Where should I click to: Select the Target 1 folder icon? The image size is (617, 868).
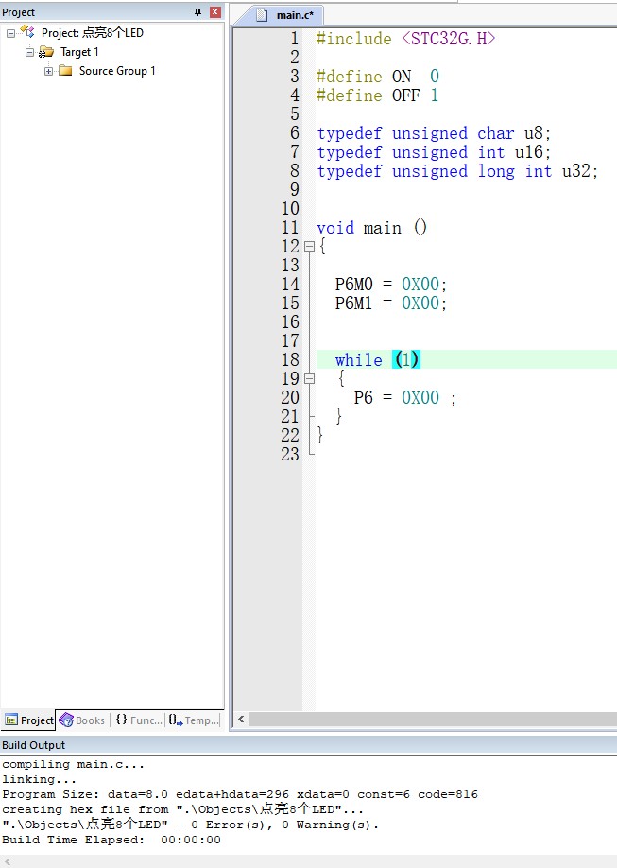pyautogui.click(x=46, y=52)
